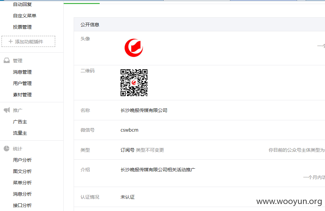Screen dimensions: 325x211
Task: Open 接口分析
Action: [22, 205]
